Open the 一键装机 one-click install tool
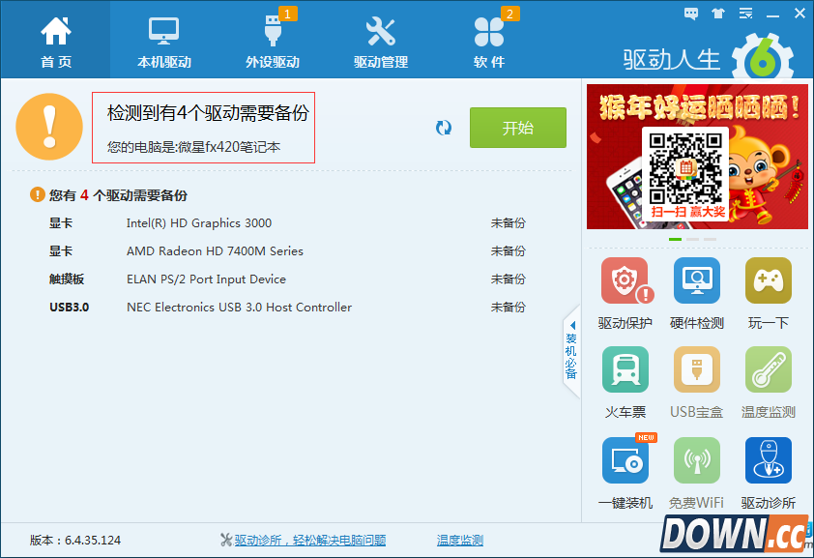814x558 pixels. [x=625, y=460]
